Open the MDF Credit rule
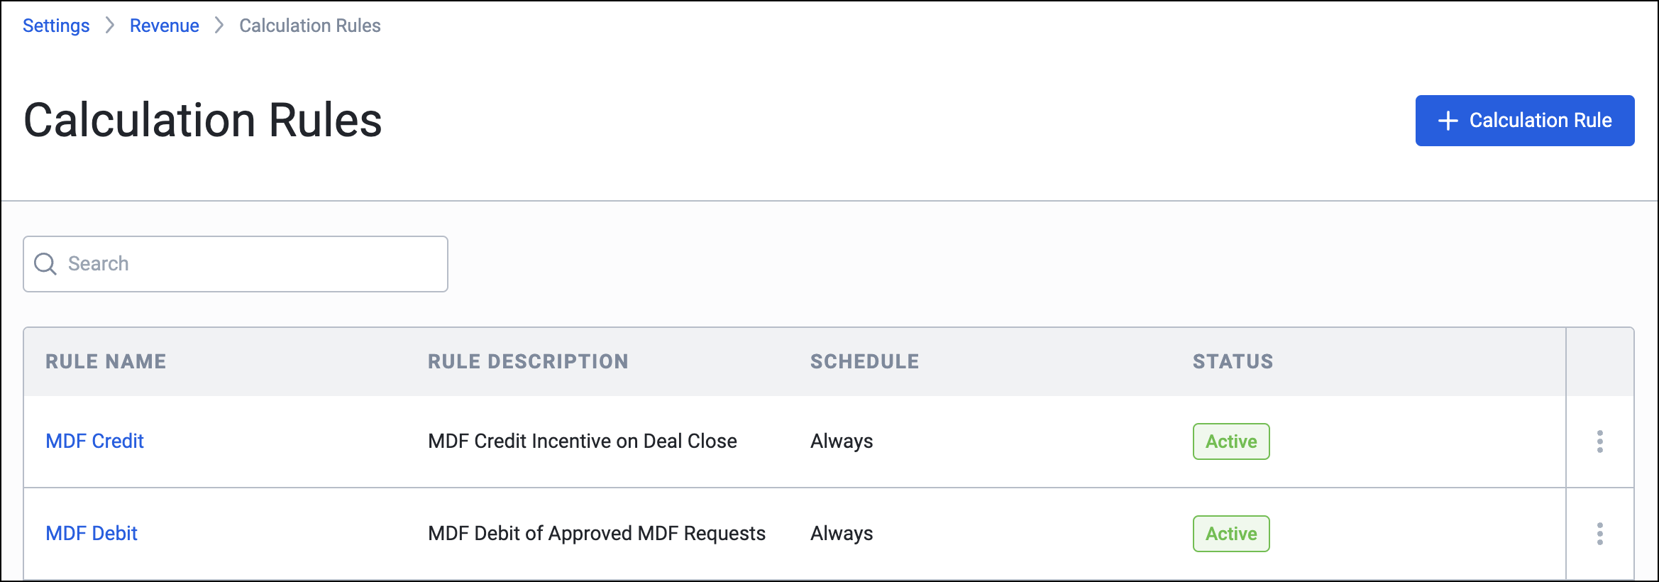 click(94, 441)
